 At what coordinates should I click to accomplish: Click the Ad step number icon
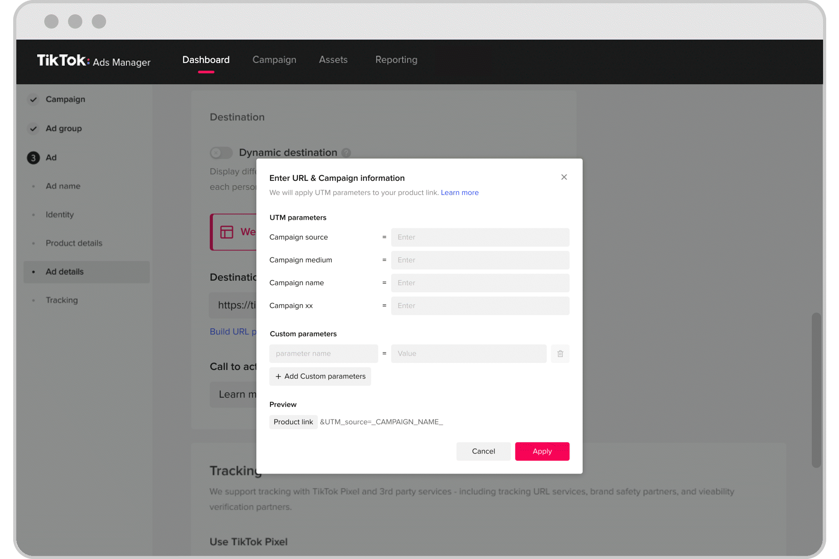33,157
